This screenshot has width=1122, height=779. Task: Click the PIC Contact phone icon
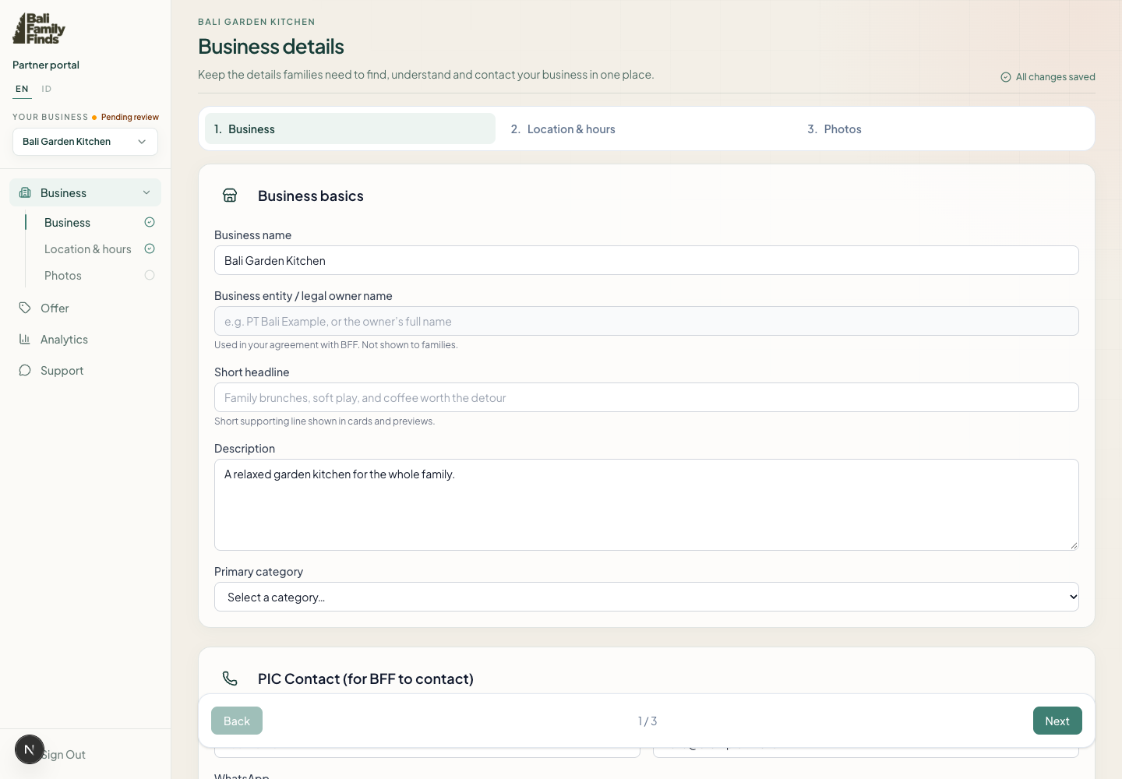point(230,679)
